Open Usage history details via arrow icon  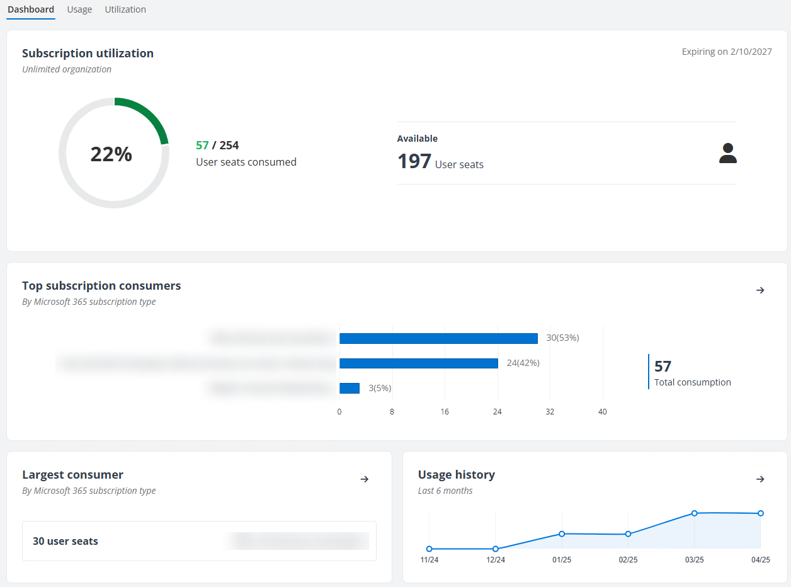point(760,479)
